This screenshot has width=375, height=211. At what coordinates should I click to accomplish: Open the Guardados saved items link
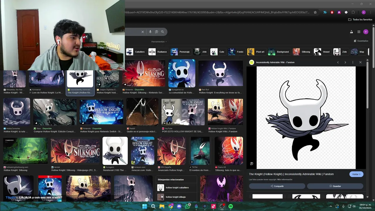point(361,41)
